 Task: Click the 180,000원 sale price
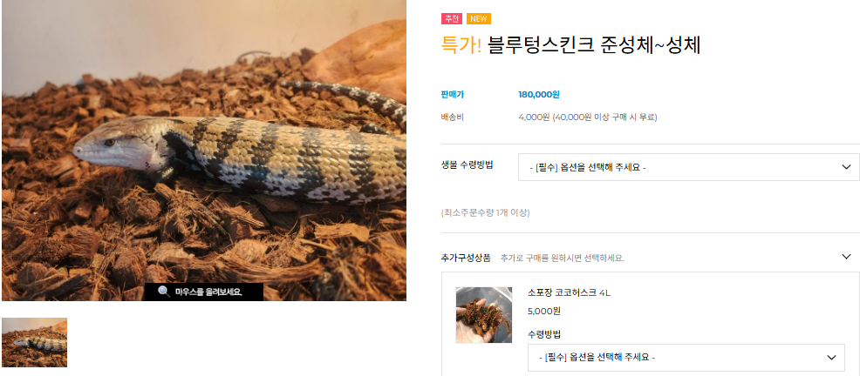(539, 95)
